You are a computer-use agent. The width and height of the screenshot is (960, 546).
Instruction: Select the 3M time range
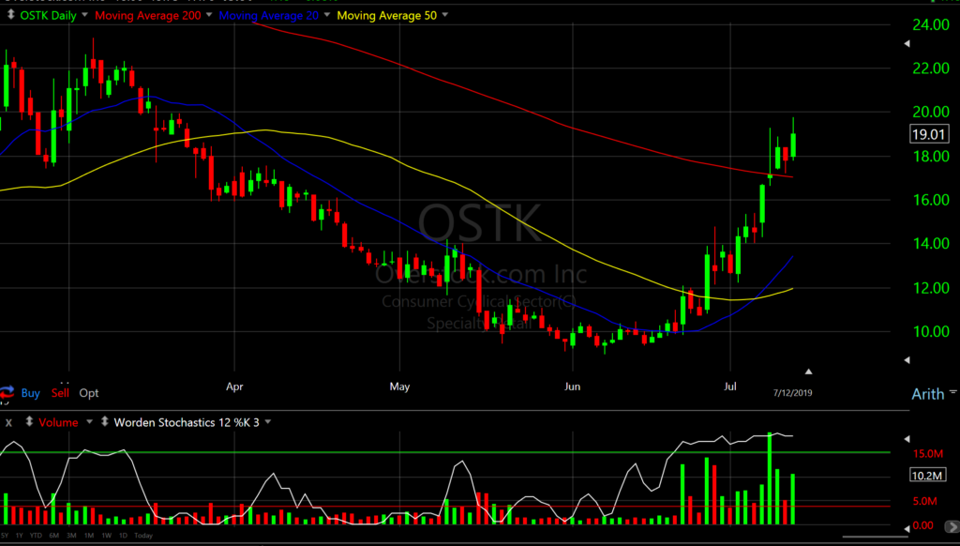pyautogui.click(x=71, y=536)
